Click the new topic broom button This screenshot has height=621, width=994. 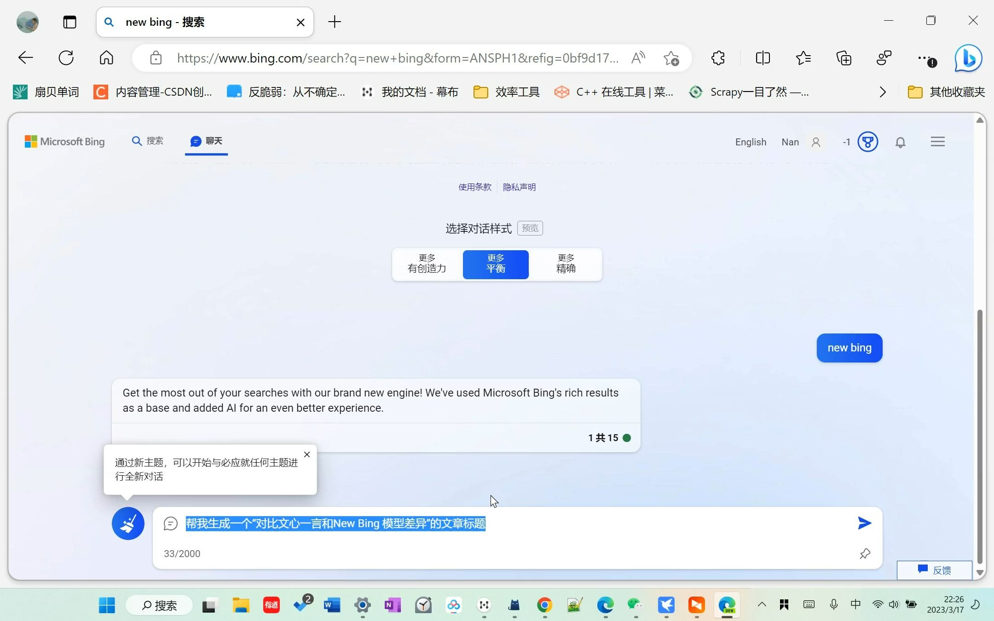pos(128,523)
